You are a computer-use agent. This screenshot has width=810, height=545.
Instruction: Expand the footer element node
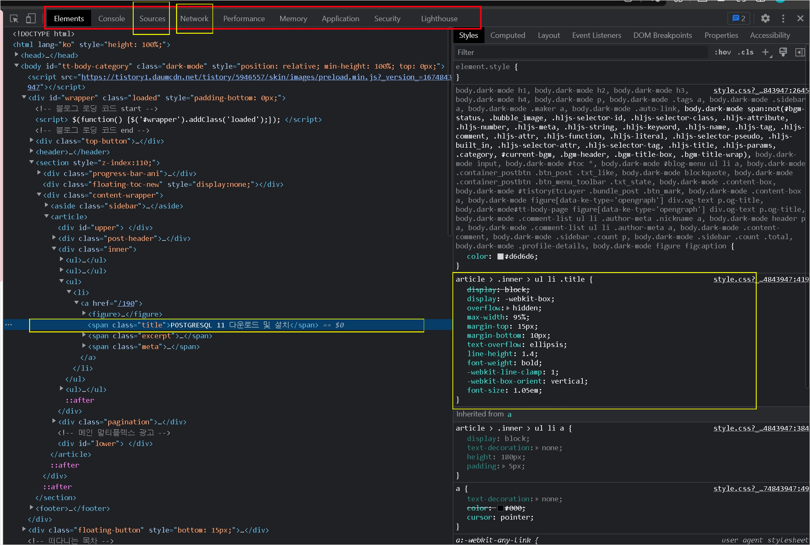(x=32, y=508)
